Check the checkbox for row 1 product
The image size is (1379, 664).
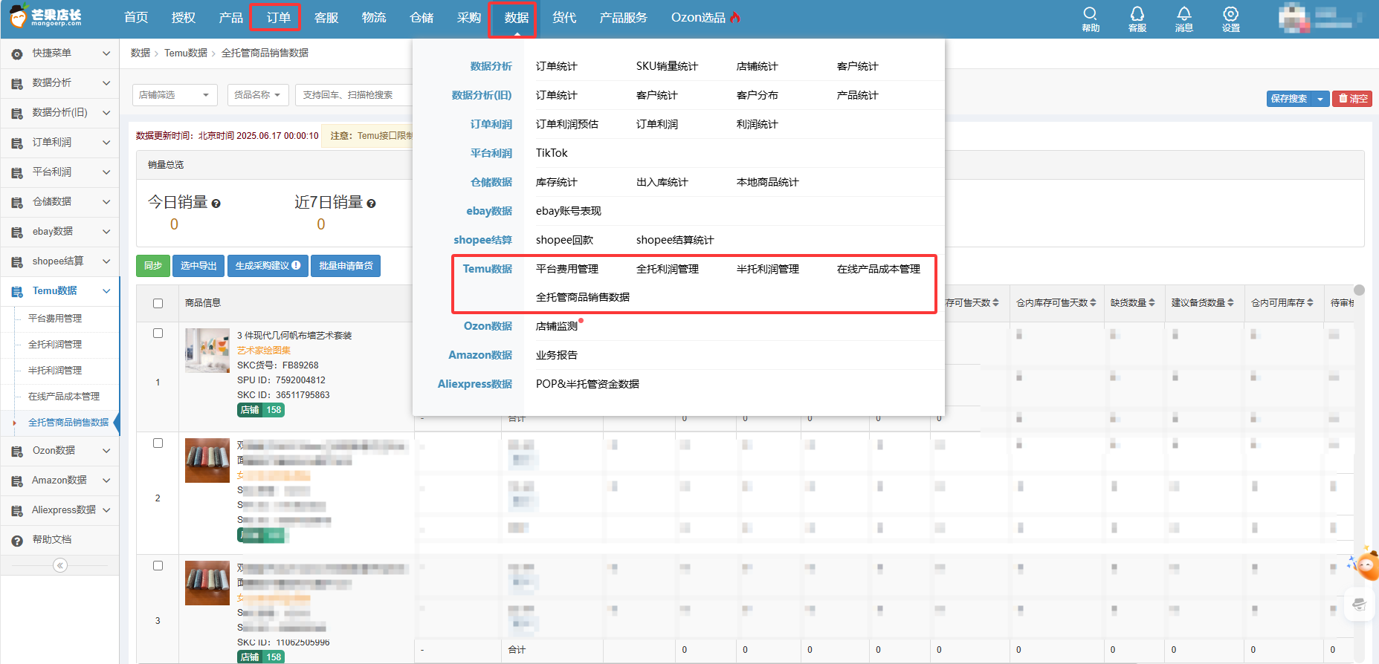(158, 333)
